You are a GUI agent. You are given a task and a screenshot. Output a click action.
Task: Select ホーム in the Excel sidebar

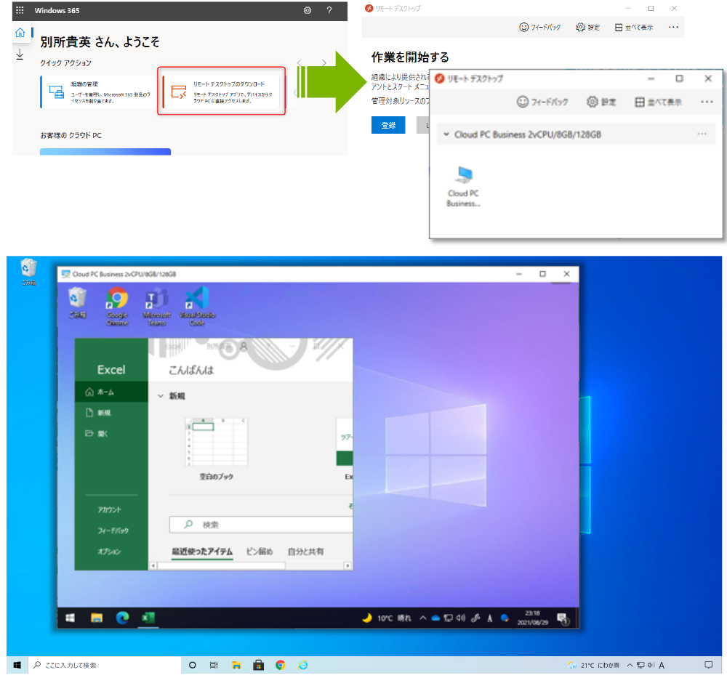[x=111, y=392]
